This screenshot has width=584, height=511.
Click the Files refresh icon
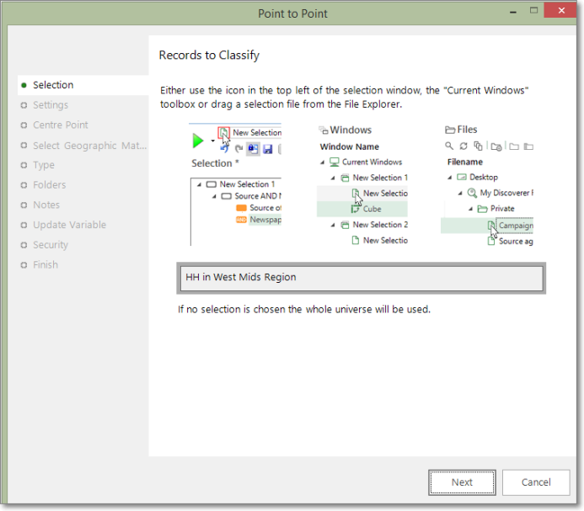[463, 146]
